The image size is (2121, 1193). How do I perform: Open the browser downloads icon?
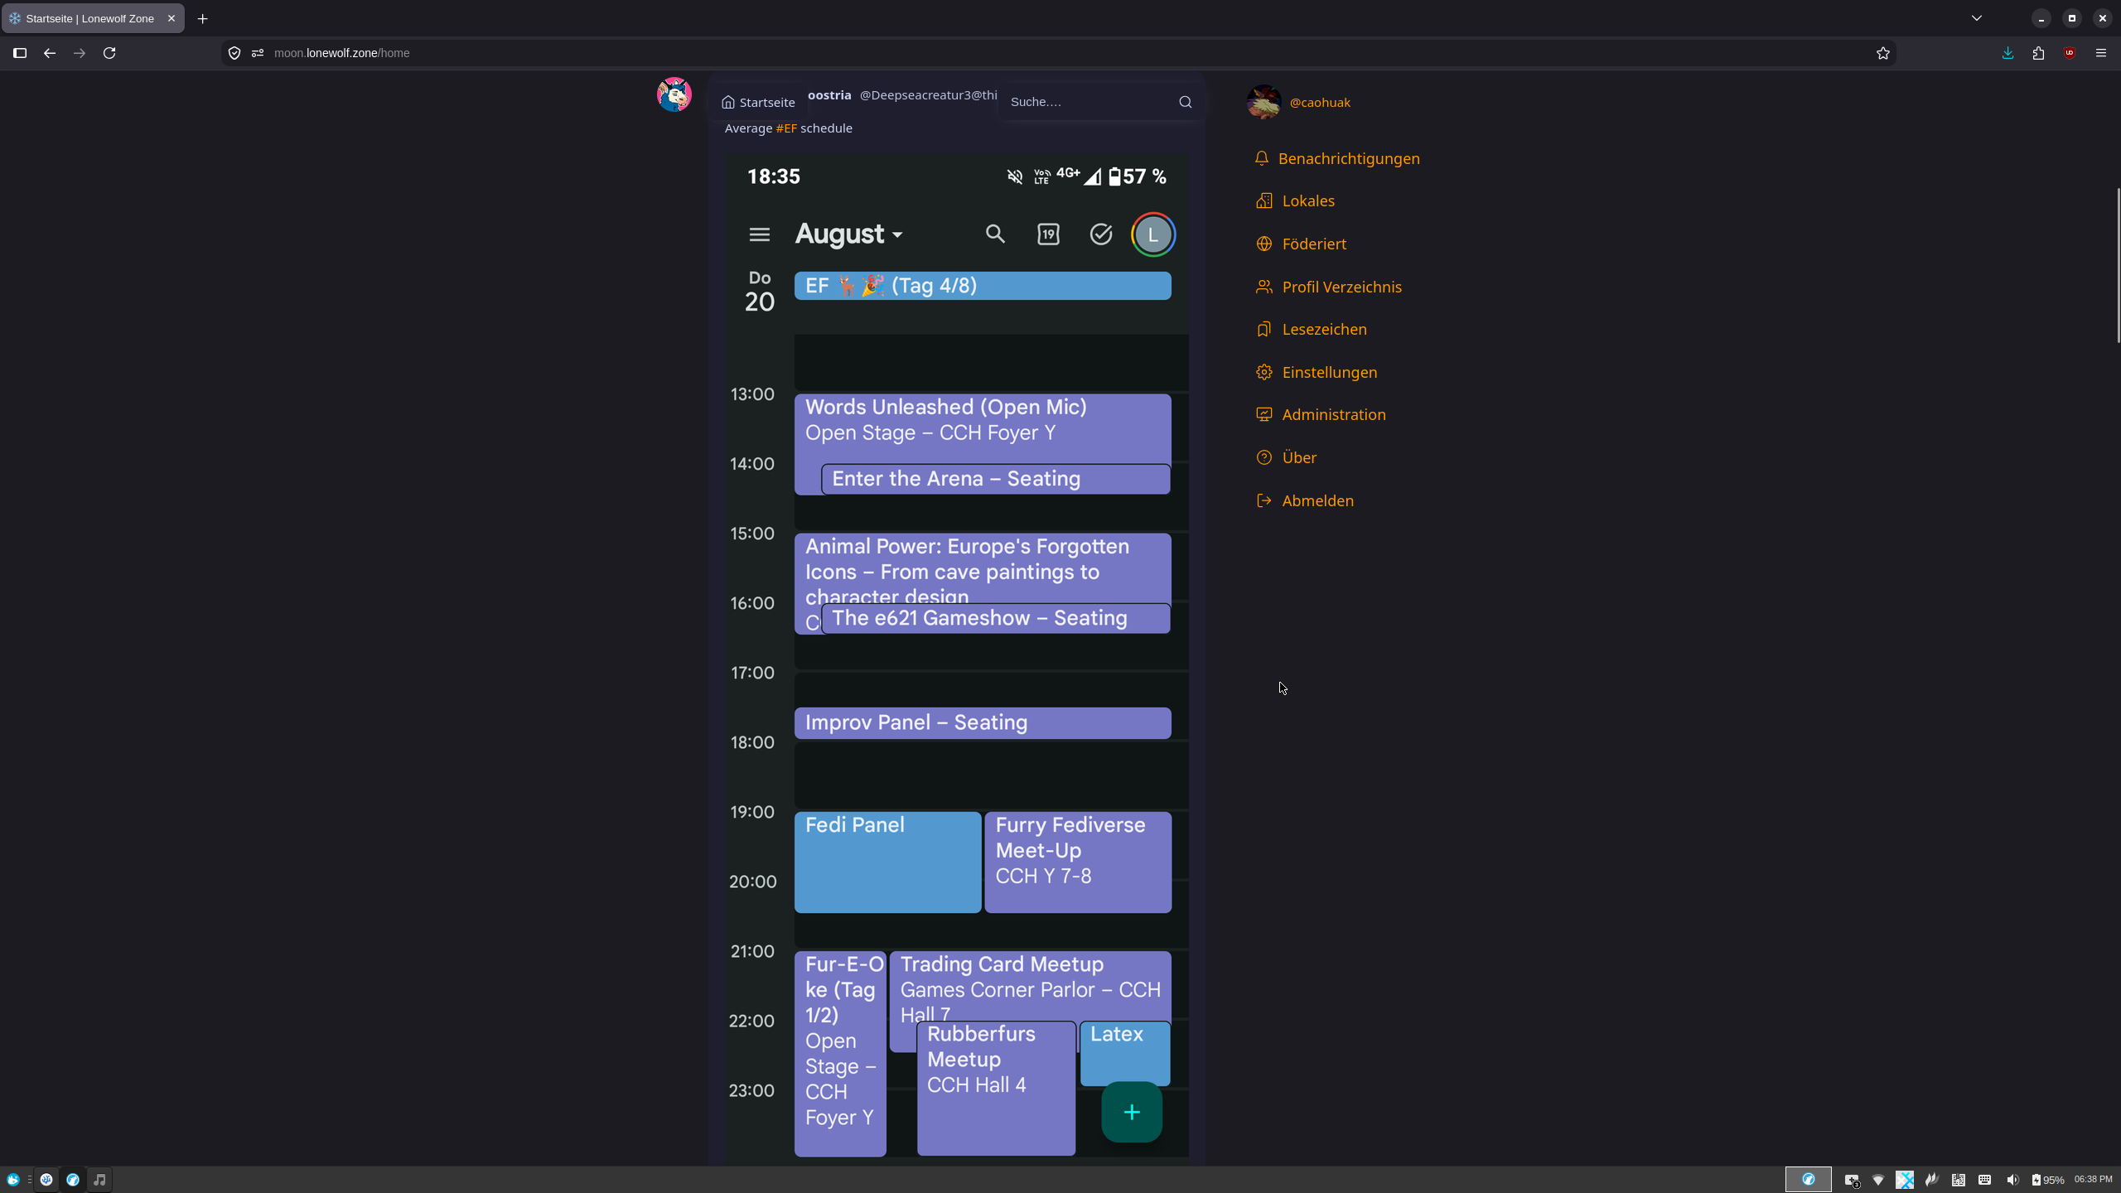tap(2007, 53)
